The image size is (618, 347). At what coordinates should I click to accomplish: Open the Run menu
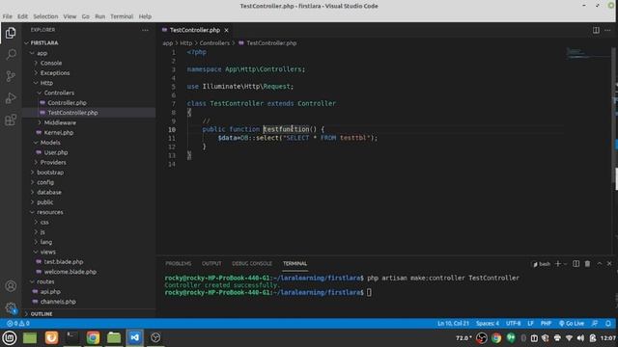pos(100,16)
